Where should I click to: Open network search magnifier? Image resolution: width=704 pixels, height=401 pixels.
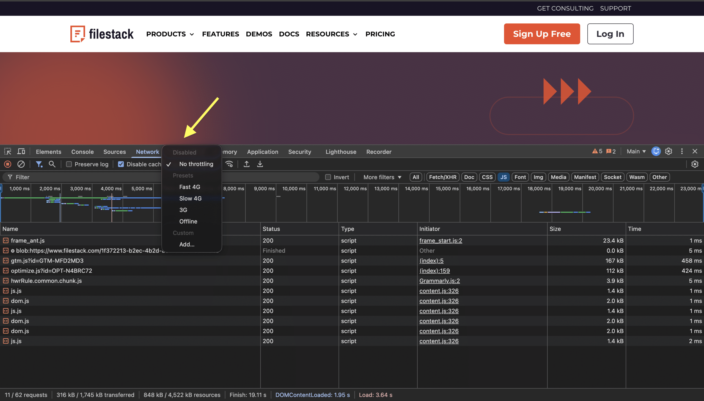click(x=52, y=164)
